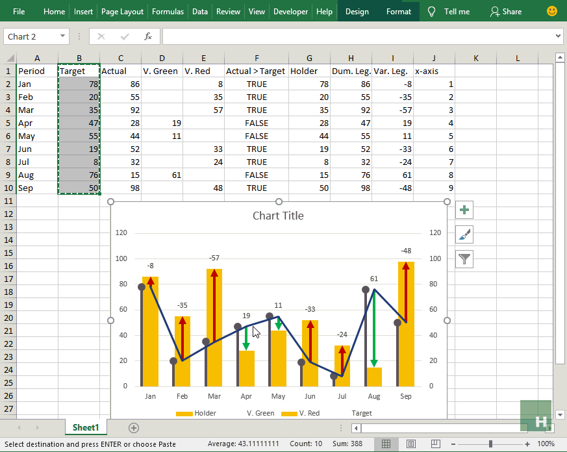This screenshot has width=567, height=452.
Task: Click Select All corner triangle
Action: (10, 58)
